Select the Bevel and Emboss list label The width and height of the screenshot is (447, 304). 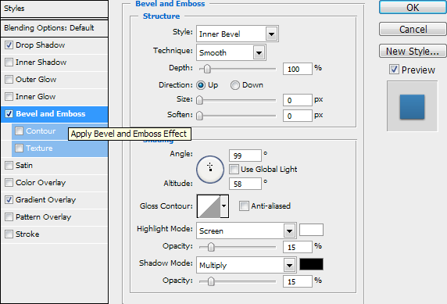(x=51, y=114)
